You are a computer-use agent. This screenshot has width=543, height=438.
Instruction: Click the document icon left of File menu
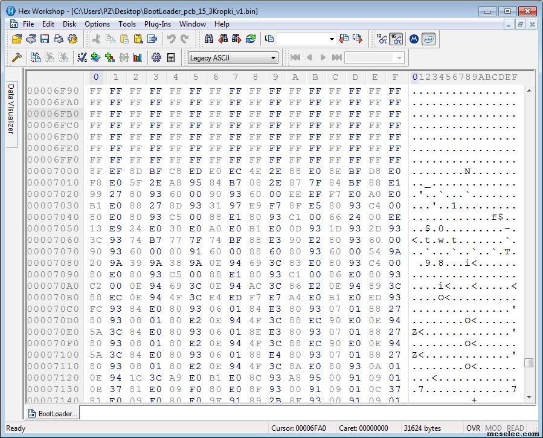point(14,24)
